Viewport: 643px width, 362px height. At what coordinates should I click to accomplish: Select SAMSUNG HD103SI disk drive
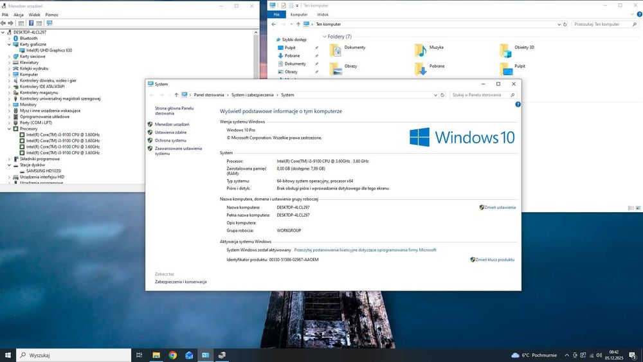(44, 171)
